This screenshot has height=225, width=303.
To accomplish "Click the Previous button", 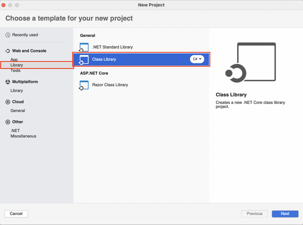I will coord(255,214).
